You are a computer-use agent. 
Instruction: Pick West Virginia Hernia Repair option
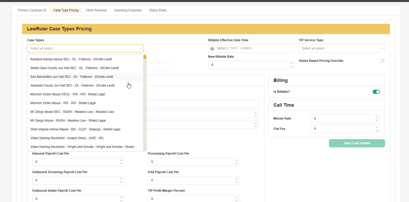(x=75, y=129)
